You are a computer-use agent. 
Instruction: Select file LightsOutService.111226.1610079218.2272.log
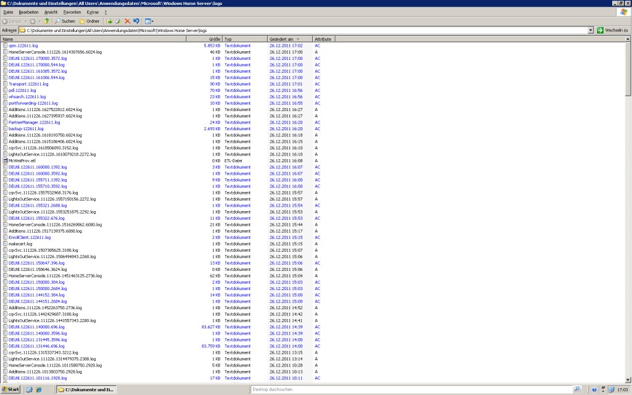tap(52, 154)
